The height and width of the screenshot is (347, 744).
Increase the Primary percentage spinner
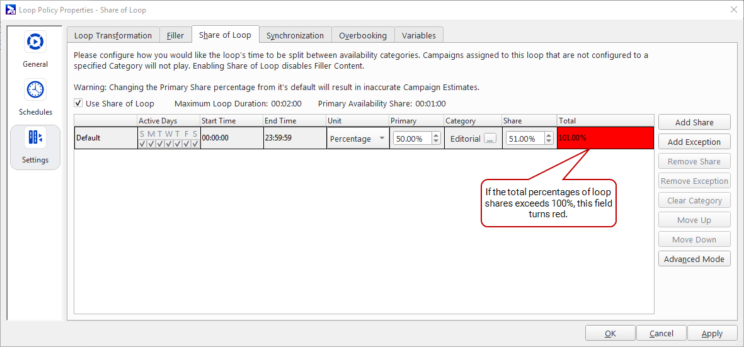tap(435, 135)
